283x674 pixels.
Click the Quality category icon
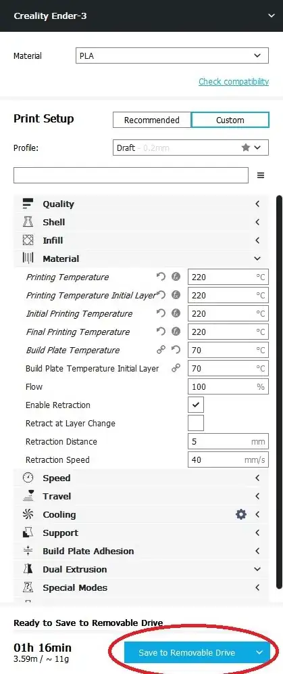[x=28, y=204]
